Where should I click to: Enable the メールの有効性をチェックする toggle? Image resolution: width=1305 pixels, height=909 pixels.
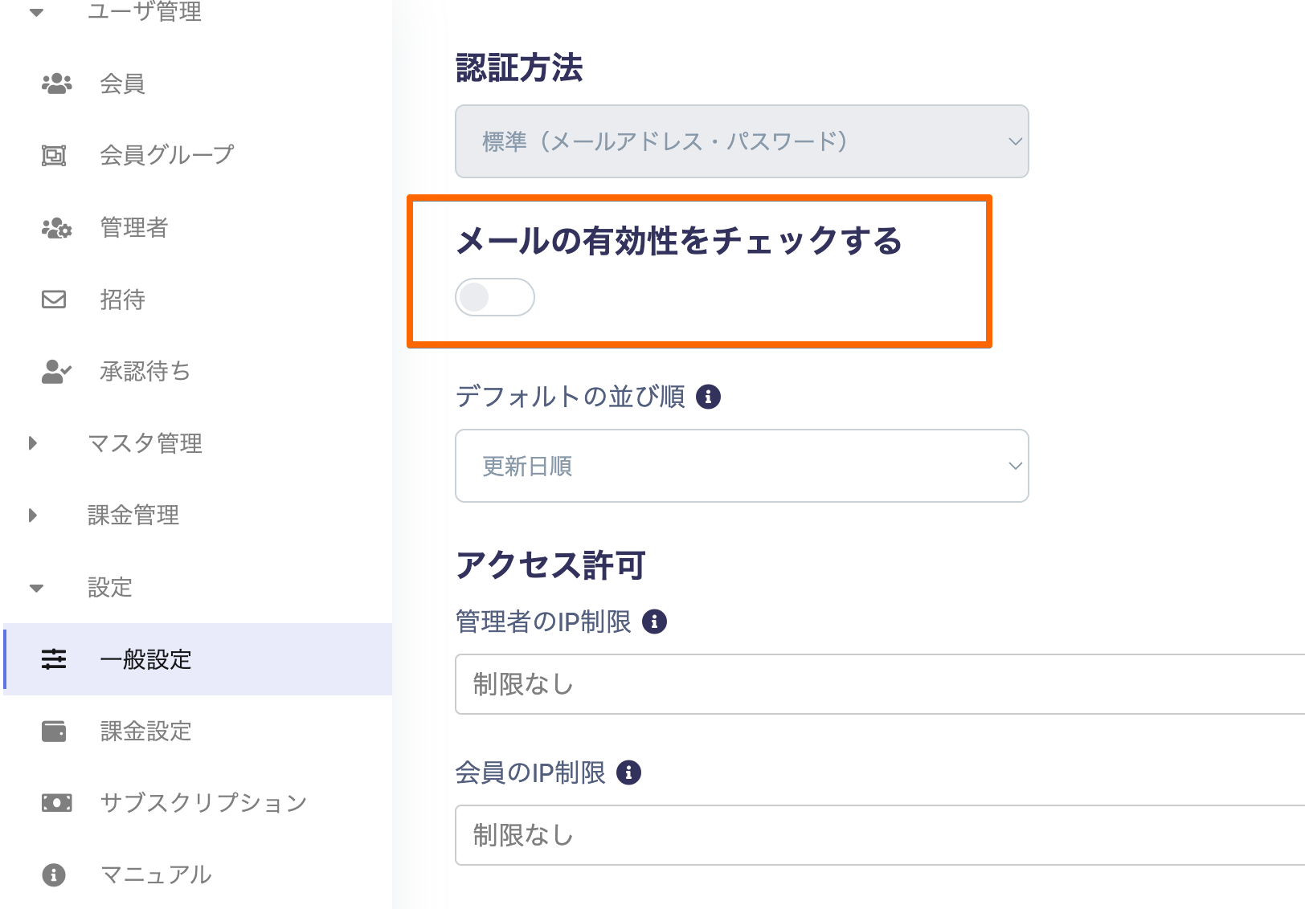tap(494, 297)
